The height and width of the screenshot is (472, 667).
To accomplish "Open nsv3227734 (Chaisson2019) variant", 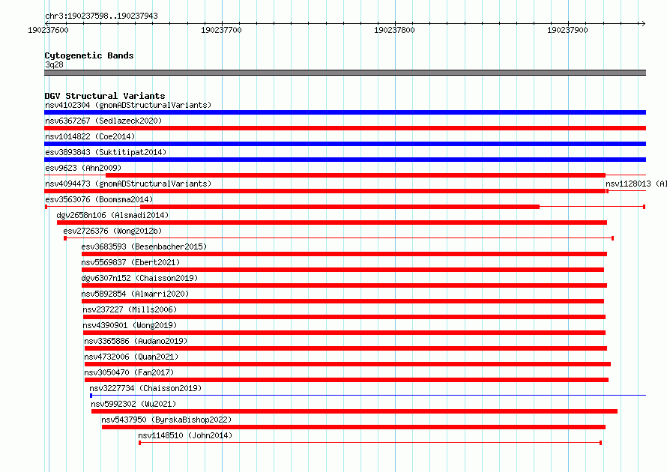I will (x=145, y=388).
